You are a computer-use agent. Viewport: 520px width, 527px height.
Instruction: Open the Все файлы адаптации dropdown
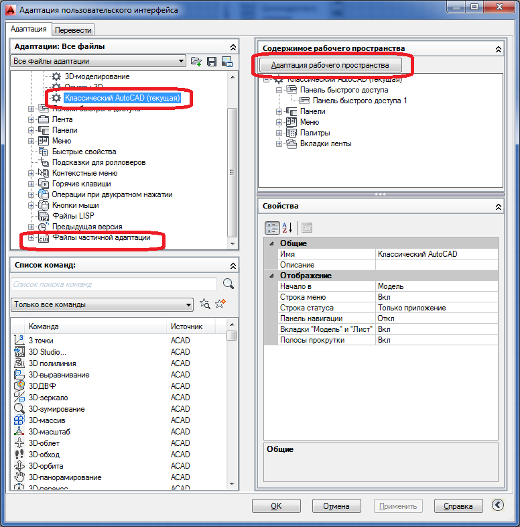coord(181,61)
